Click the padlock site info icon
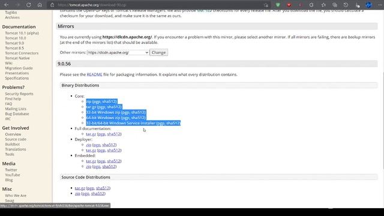 52,5
